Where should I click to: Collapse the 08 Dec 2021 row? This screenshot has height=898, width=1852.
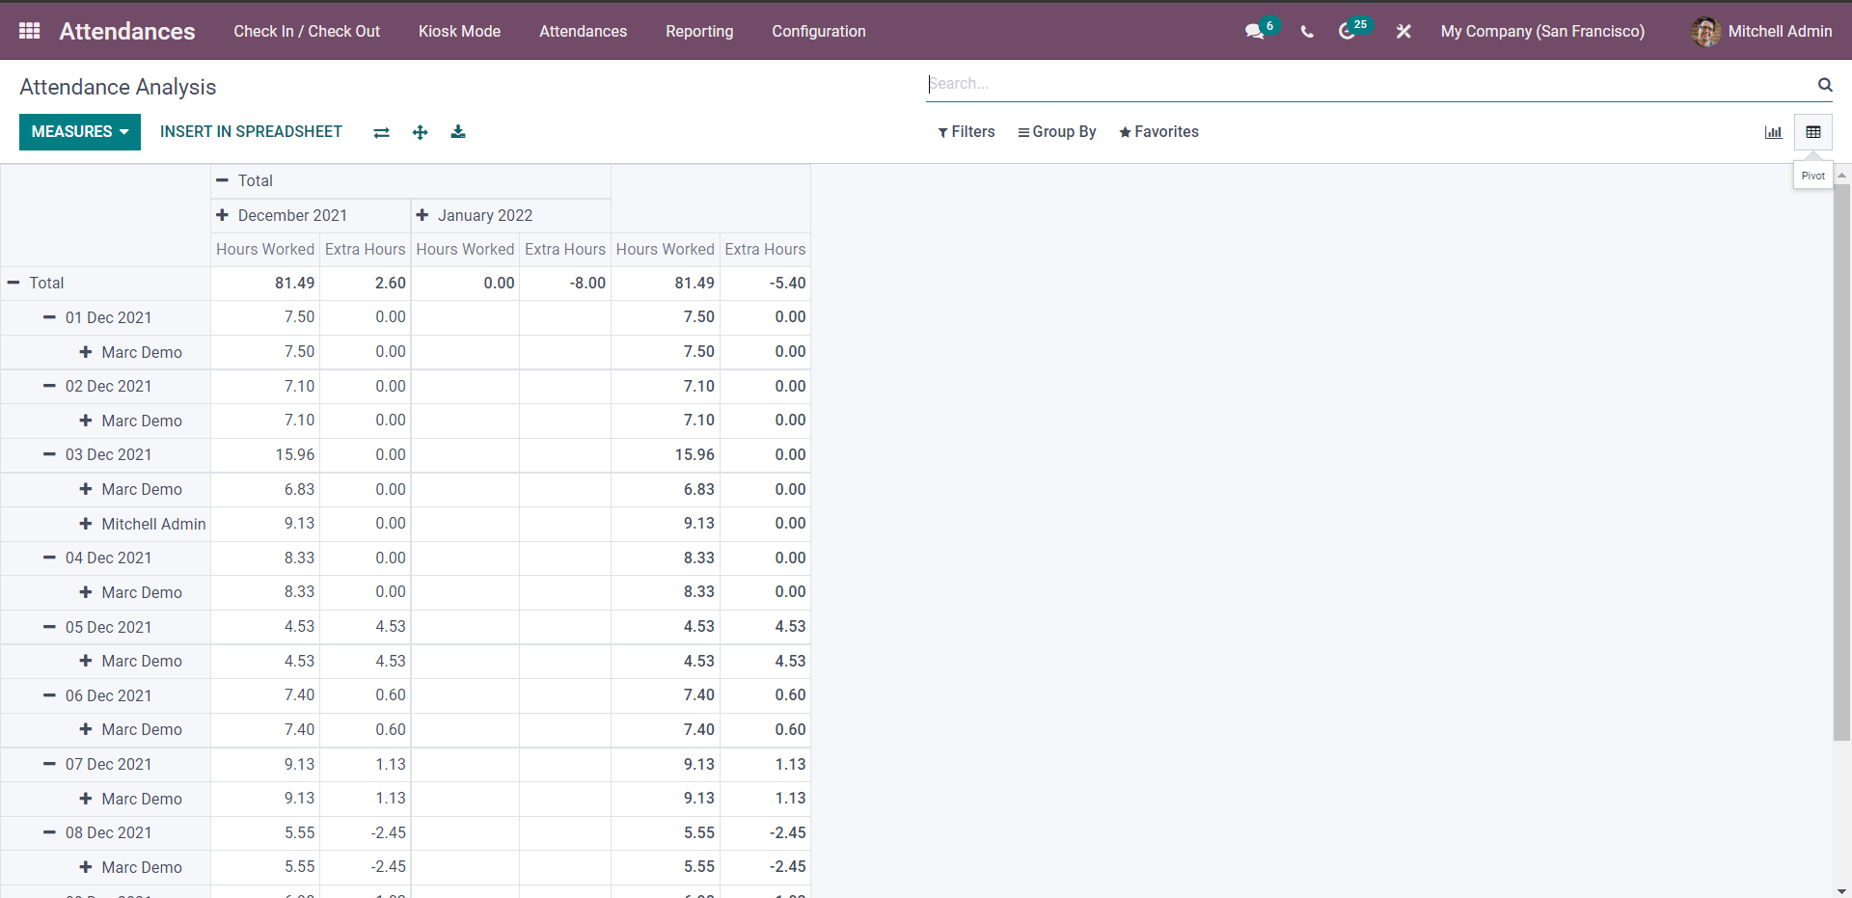click(105, 833)
